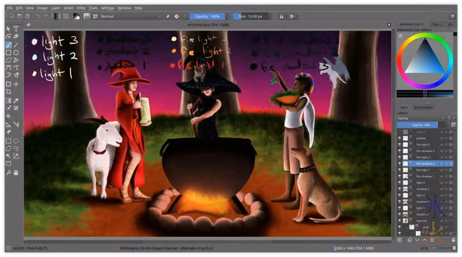Delete the layer with trash button
462x257 pixels.
tap(453, 240)
